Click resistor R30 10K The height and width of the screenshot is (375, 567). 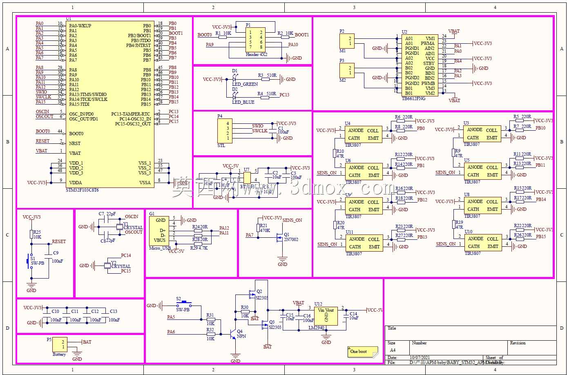[245, 311]
